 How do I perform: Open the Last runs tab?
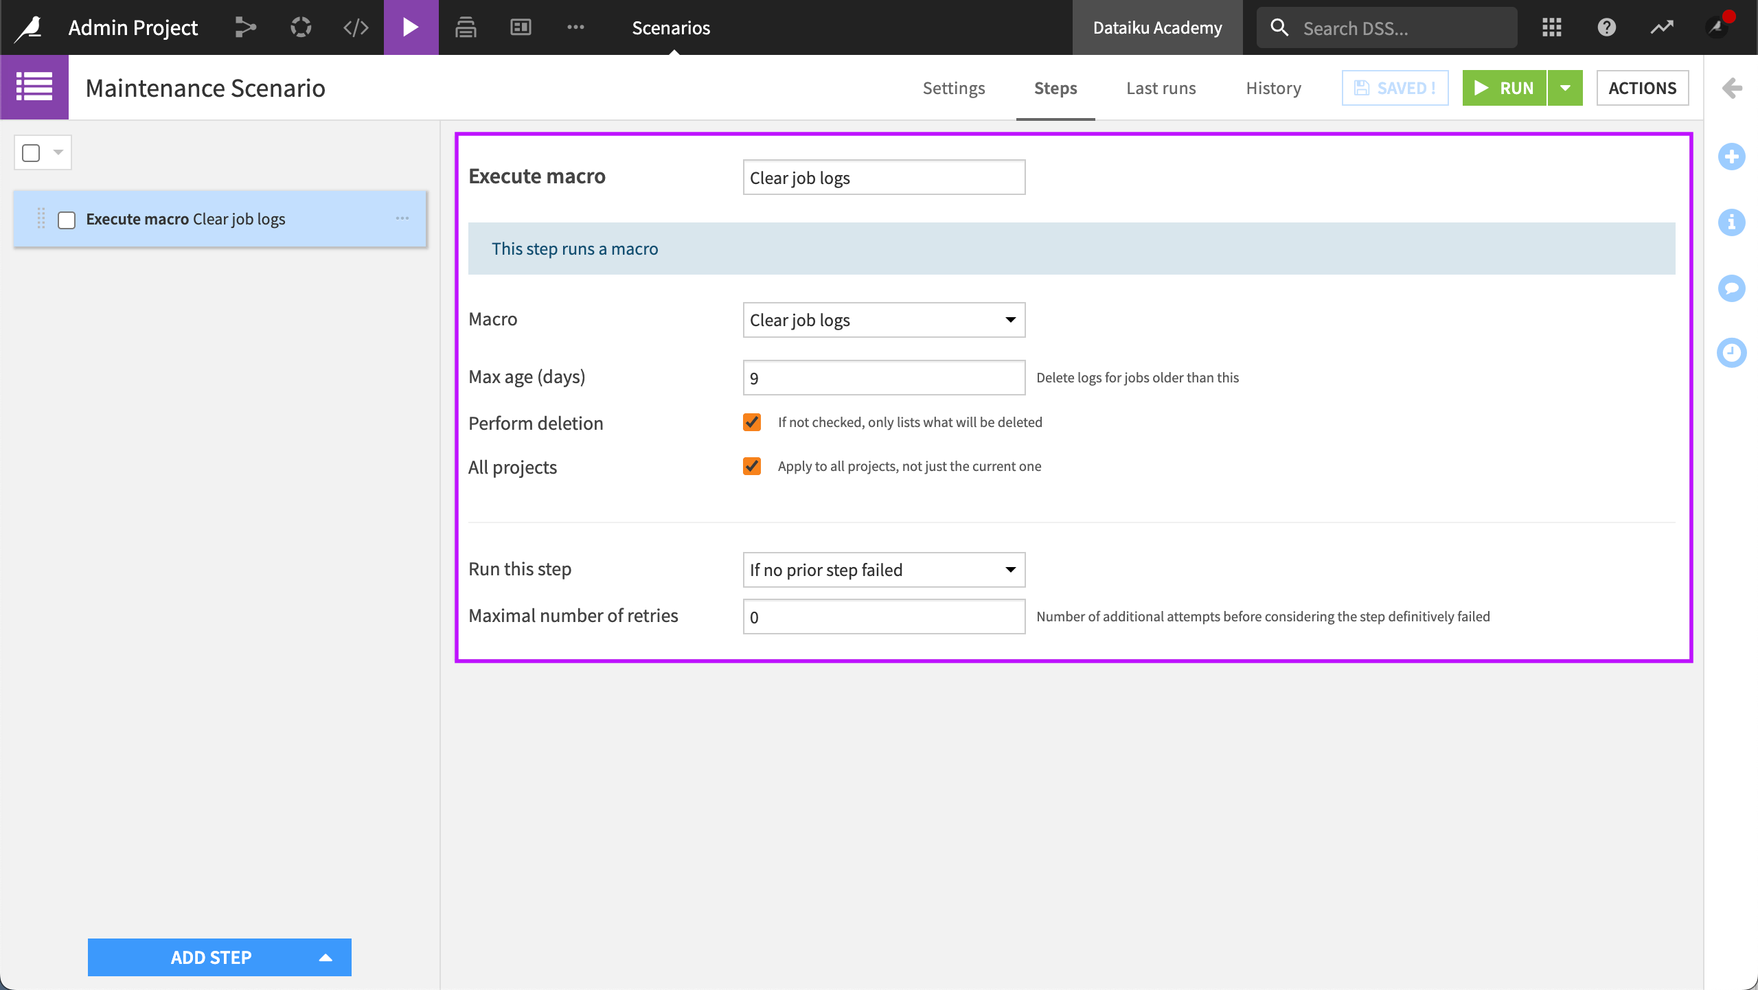click(x=1161, y=88)
